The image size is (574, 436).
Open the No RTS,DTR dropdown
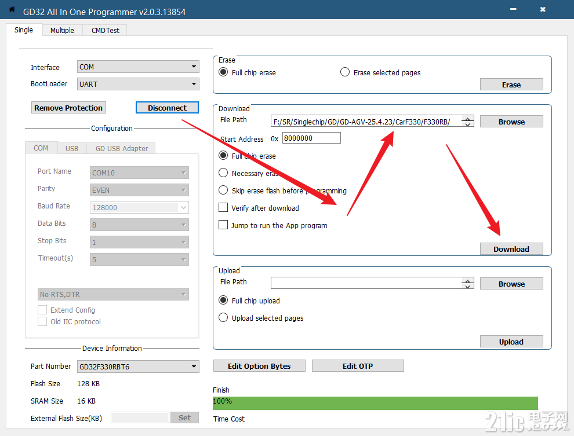click(x=113, y=294)
